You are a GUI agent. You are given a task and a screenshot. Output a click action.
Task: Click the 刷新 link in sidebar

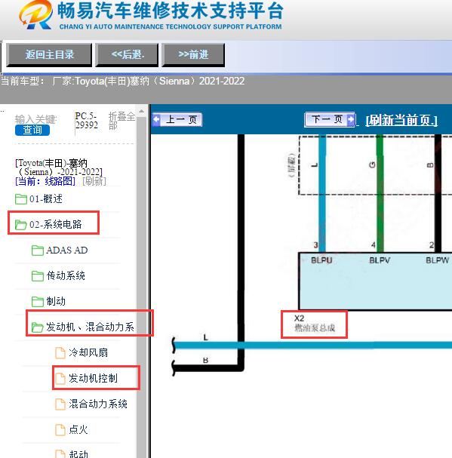click(94, 181)
